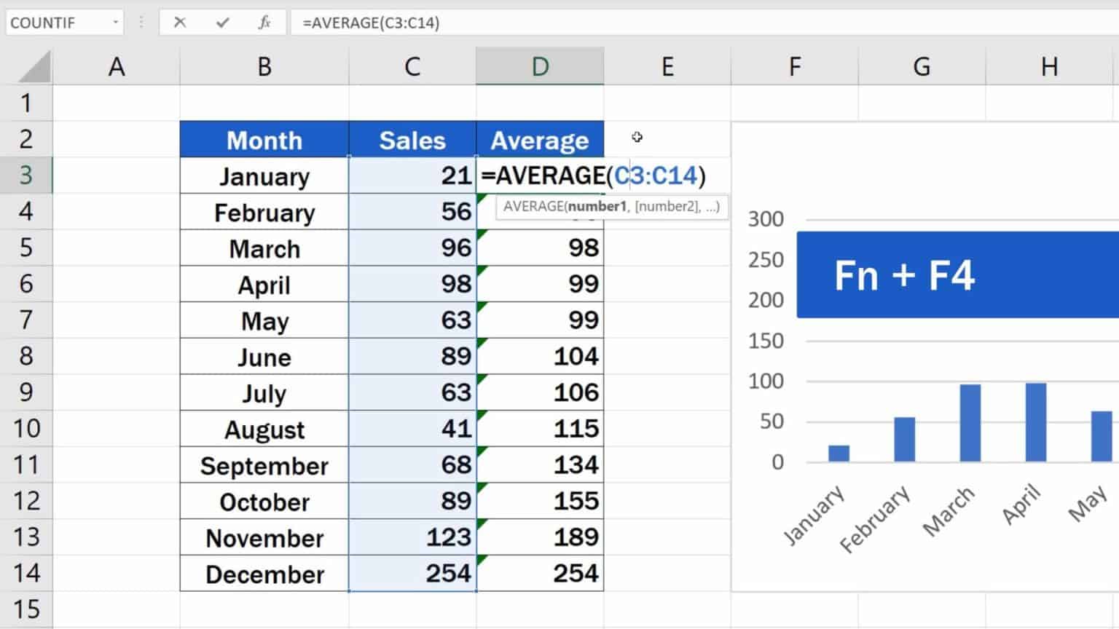The width and height of the screenshot is (1119, 629).
Task: Click the January axis label in chart
Action: coord(813,515)
